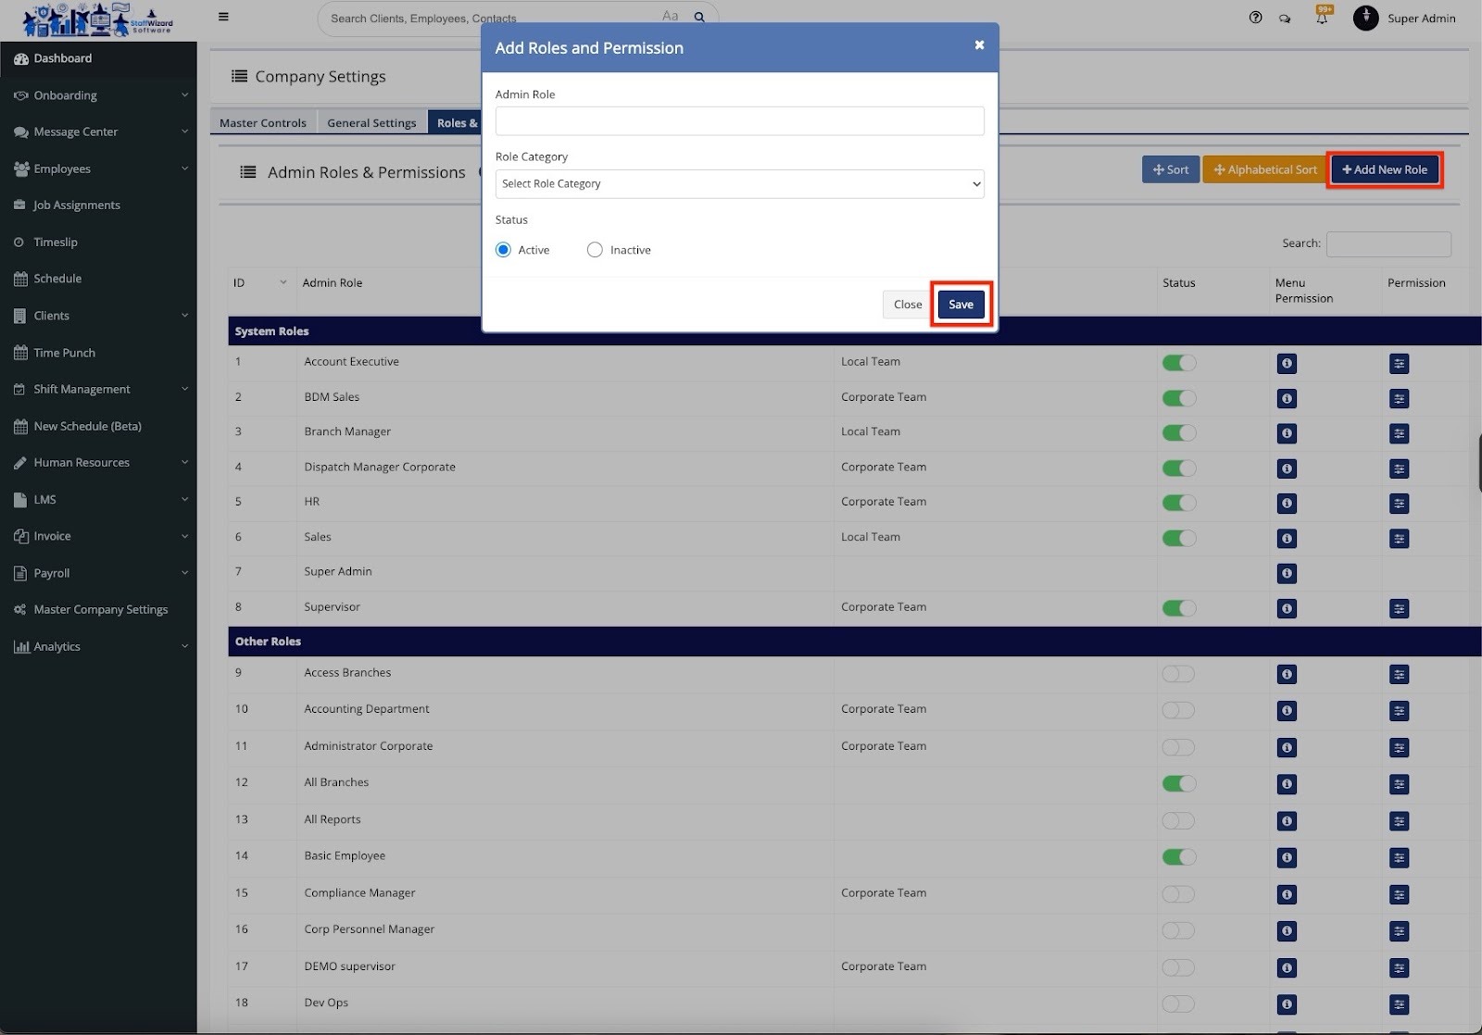Click the hamburger menu icon in header
The height and width of the screenshot is (1035, 1482).
(x=223, y=17)
